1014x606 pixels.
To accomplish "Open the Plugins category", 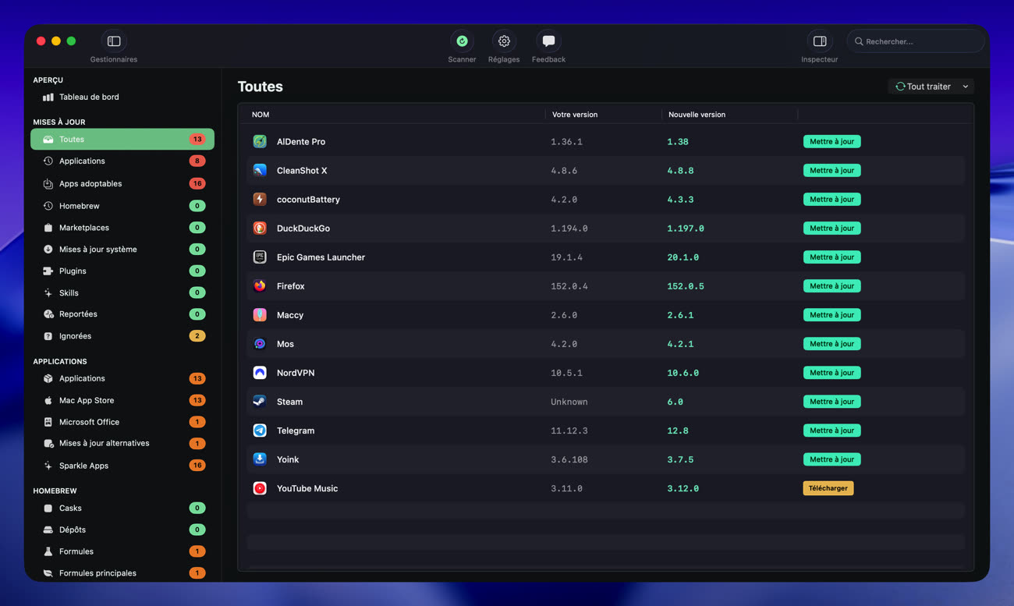I will tap(122, 271).
